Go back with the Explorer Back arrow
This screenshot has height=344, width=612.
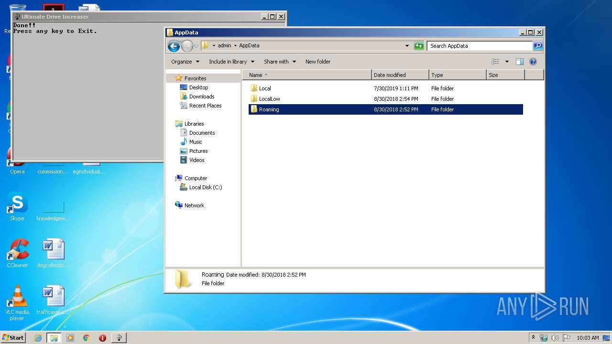pos(174,46)
